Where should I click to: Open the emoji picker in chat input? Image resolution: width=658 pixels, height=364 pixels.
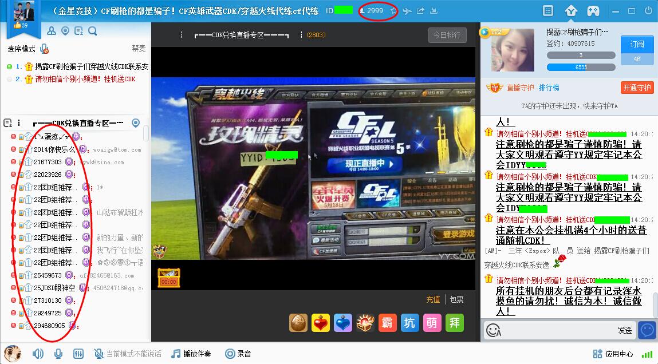click(x=493, y=330)
